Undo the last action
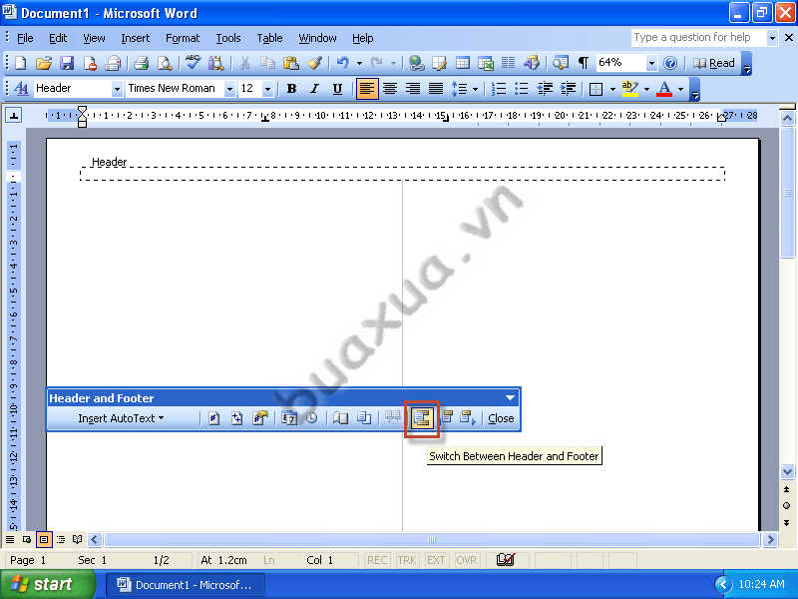 click(342, 63)
